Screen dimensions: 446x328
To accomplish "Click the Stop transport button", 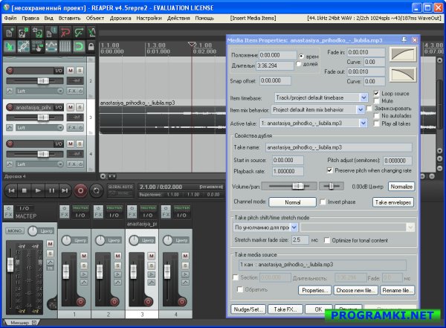I will [25, 190].
